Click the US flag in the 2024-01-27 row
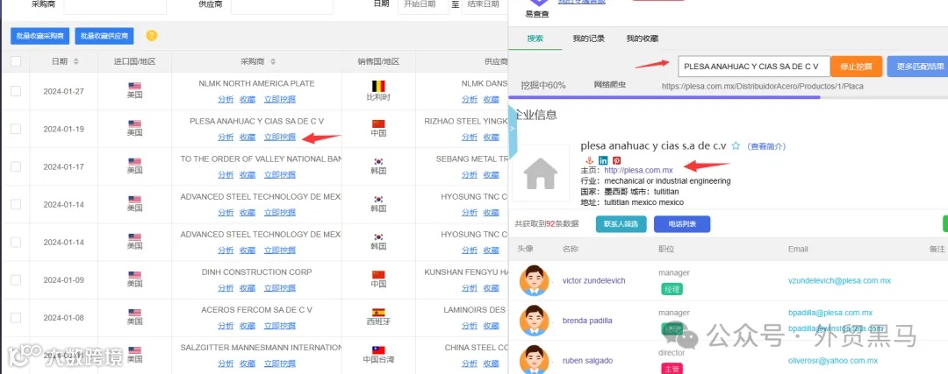 pyautogui.click(x=135, y=86)
